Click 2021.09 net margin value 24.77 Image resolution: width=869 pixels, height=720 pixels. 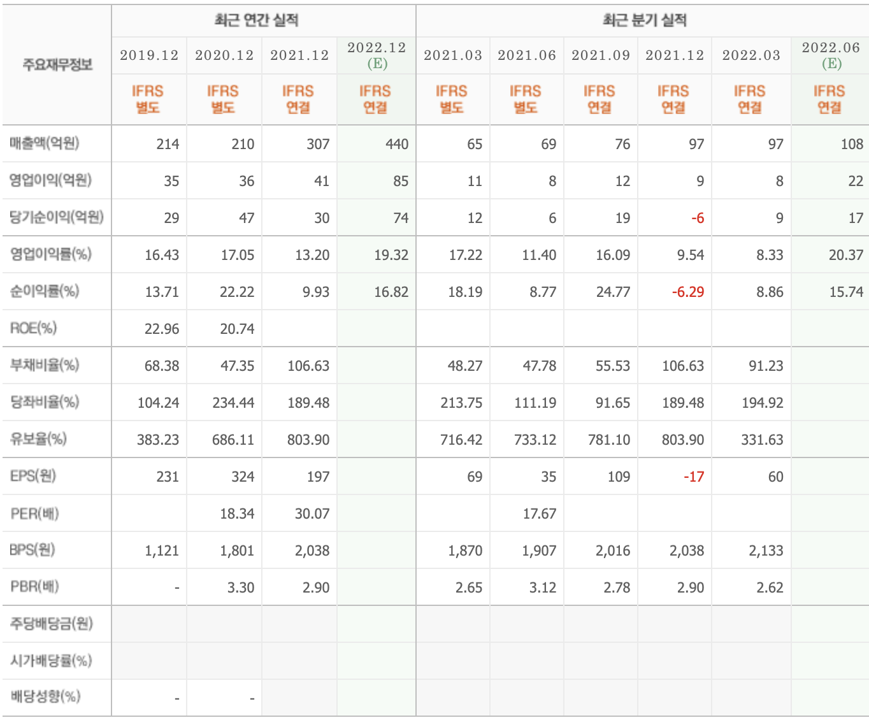coord(613,292)
